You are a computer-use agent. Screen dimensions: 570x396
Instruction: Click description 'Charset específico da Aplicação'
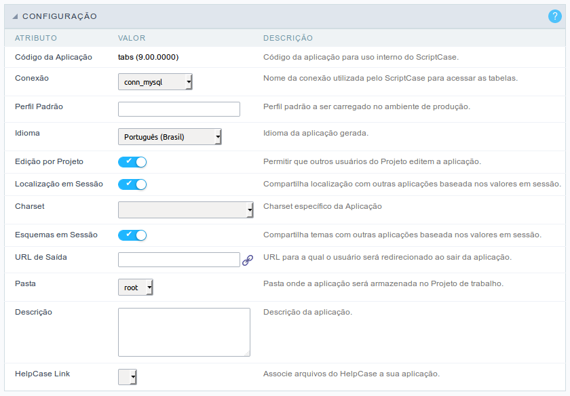coord(322,206)
